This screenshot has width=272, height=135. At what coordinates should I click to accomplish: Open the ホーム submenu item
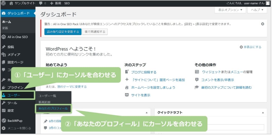[x=7, y=22]
